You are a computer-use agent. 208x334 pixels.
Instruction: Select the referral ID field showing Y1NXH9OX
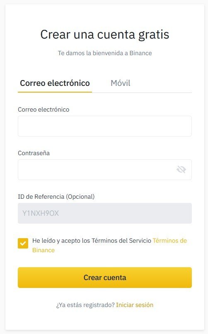(105, 213)
